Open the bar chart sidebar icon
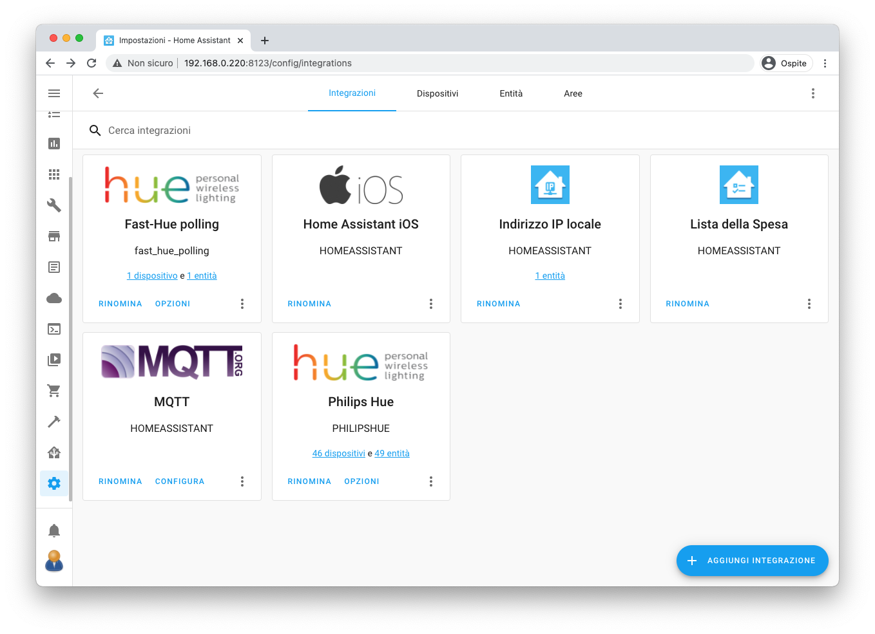 (54, 144)
